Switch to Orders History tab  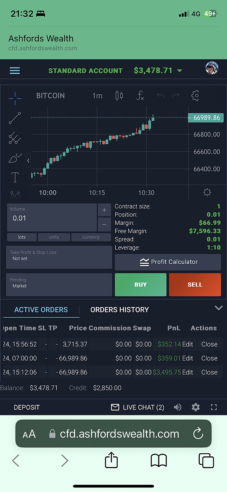[120, 310]
